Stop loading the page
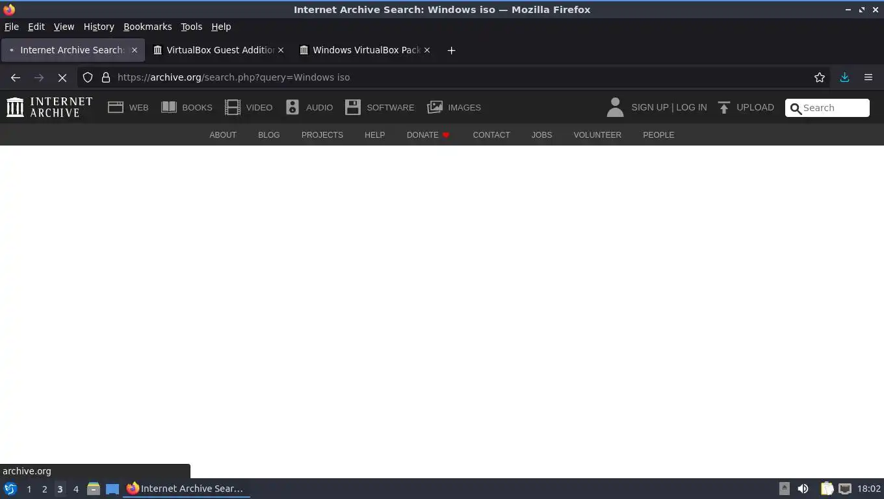884x499 pixels. pos(62,77)
